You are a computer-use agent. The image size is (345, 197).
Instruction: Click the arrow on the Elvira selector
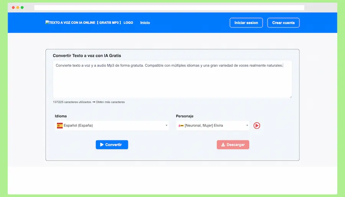[x=247, y=125]
